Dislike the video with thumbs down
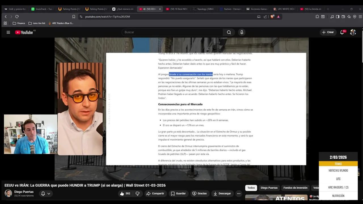This screenshot has width=363, height=204. (x=138, y=194)
